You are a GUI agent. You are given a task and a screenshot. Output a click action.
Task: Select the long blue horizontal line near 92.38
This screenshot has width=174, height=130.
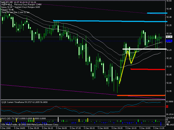[x=110, y=21]
